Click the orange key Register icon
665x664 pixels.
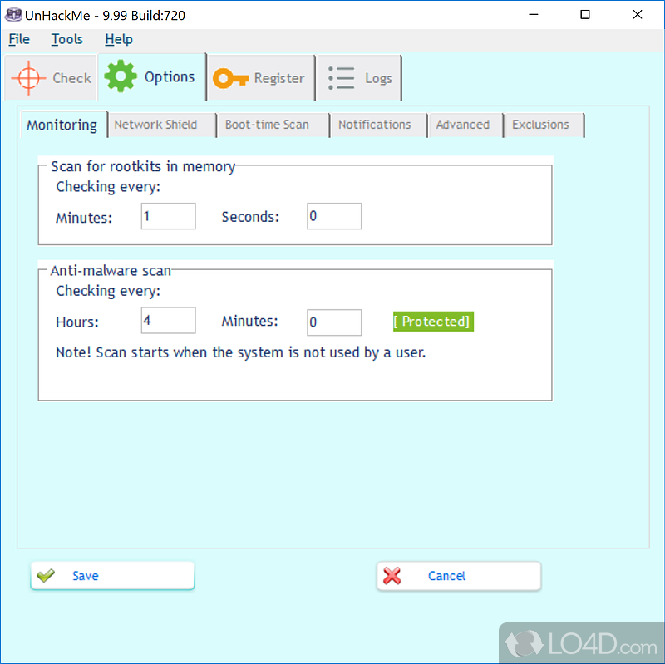pyautogui.click(x=230, y=78)
